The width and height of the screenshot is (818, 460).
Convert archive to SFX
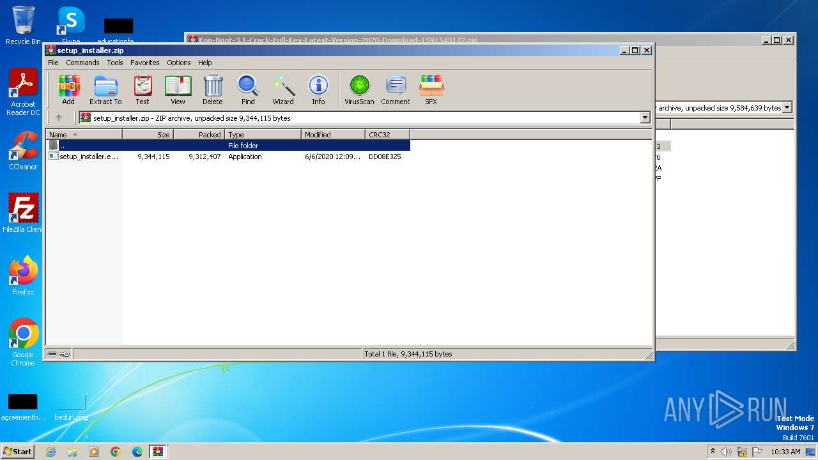(x=431, y=89)
